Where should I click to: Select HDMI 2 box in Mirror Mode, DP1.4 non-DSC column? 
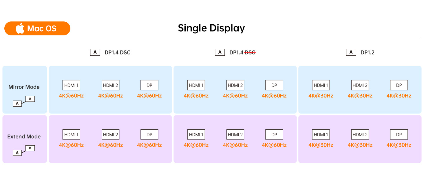click(235, 85)
